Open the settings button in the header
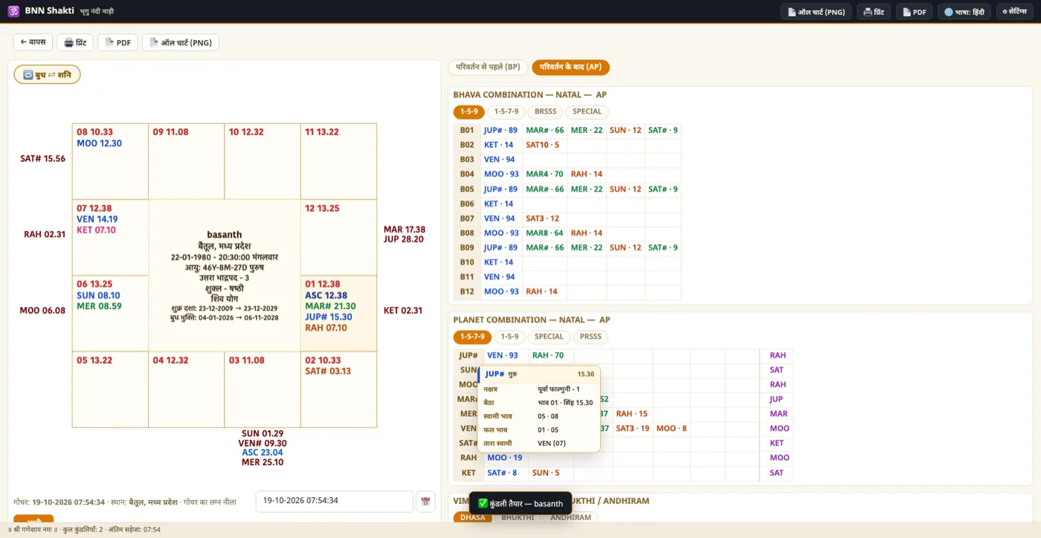 click(x=1014, y=12)
